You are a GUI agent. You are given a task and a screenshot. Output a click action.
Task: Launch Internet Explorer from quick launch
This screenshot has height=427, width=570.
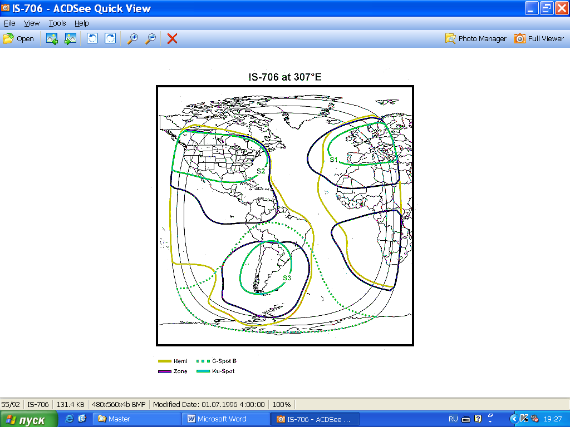click(x=68, y=419)
